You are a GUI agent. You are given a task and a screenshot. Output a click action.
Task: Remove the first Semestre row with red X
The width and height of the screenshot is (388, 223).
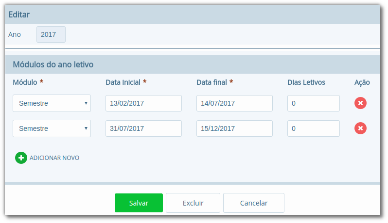tap(360, 103)
